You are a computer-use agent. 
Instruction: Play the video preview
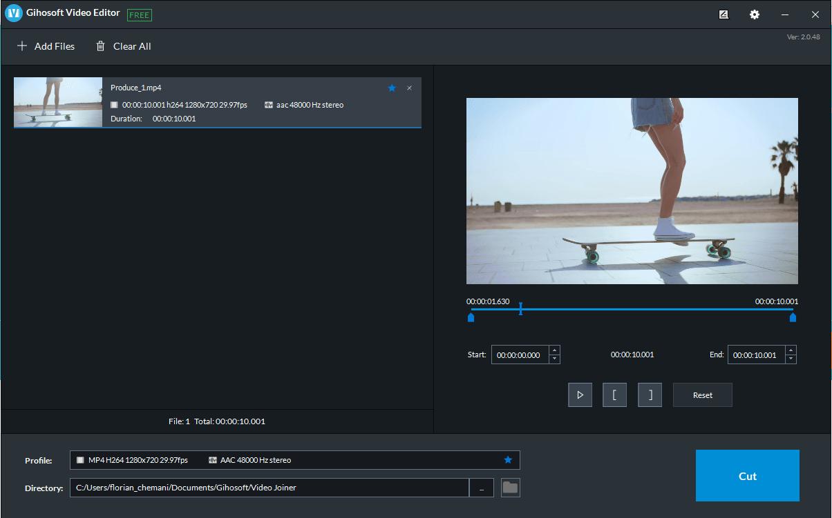coord(580,395)
